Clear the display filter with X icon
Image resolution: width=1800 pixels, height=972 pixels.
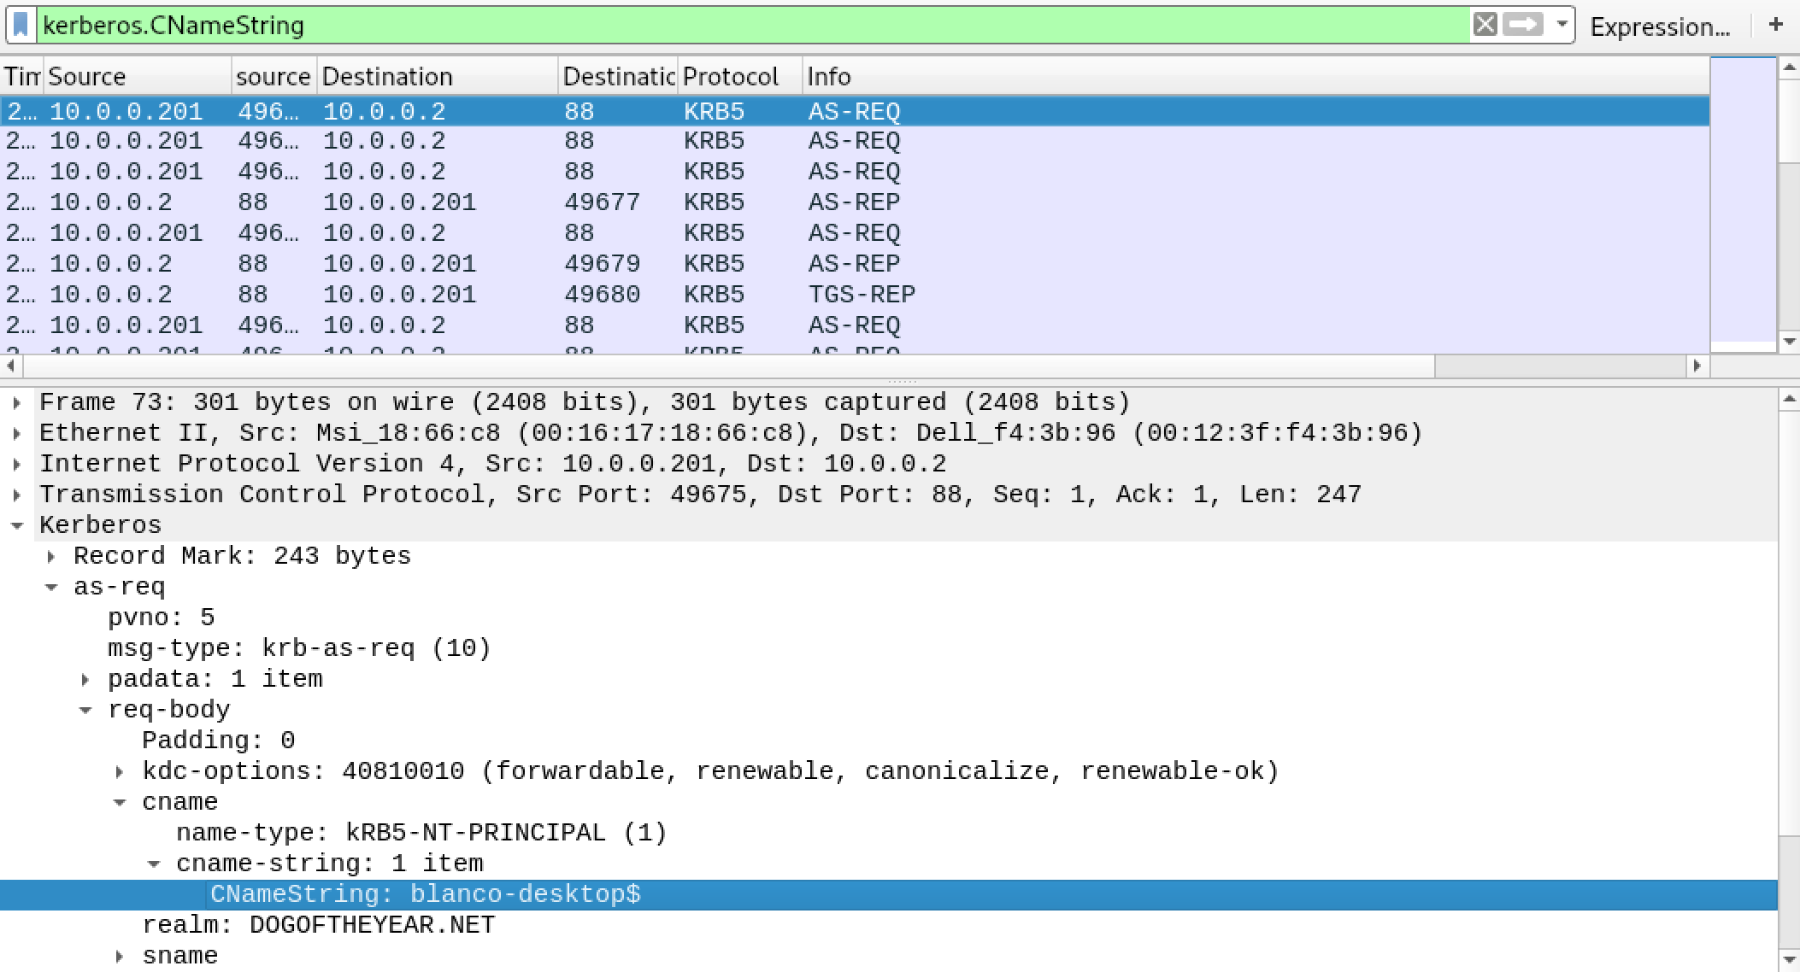[1485, 25]
